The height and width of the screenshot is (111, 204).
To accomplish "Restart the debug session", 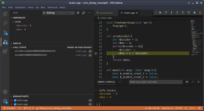I will coord(189,13).
